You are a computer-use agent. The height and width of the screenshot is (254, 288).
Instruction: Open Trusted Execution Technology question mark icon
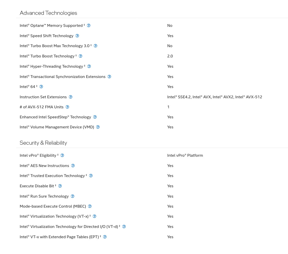tap(91, 176)
